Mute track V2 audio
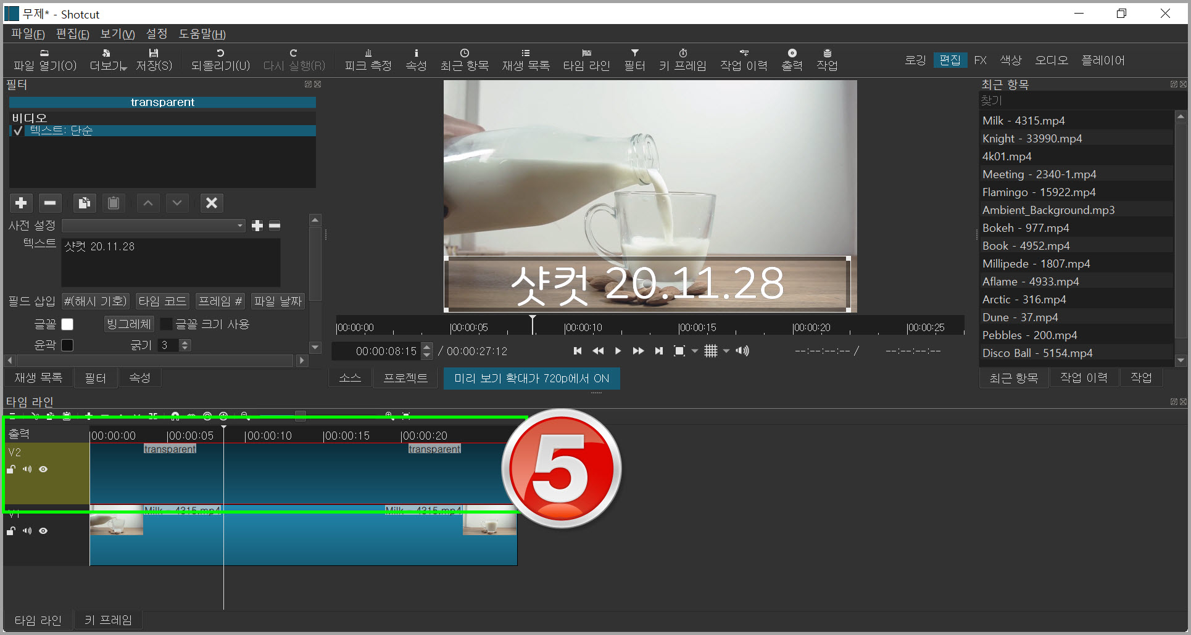Viewport: 1191px width, 635px height. 27,469
